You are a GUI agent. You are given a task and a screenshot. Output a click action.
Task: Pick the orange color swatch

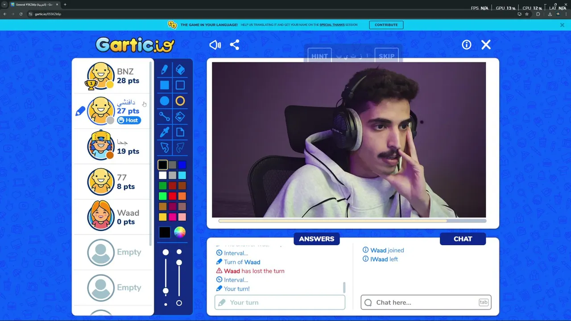182,196
